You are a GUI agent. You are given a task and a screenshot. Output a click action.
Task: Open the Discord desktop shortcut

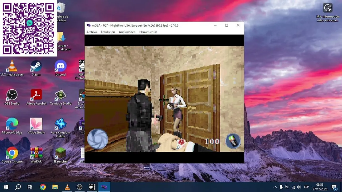[60, 68]
